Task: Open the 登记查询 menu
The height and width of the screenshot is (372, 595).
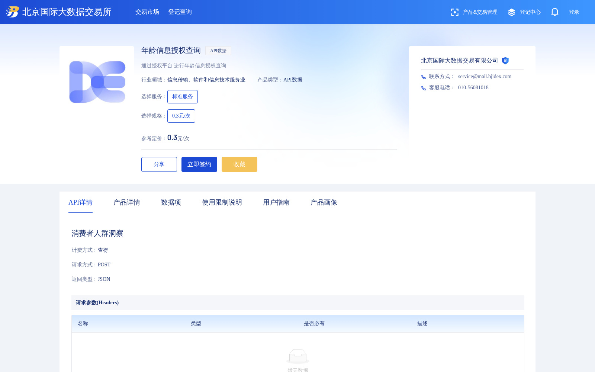Action: 180,12
